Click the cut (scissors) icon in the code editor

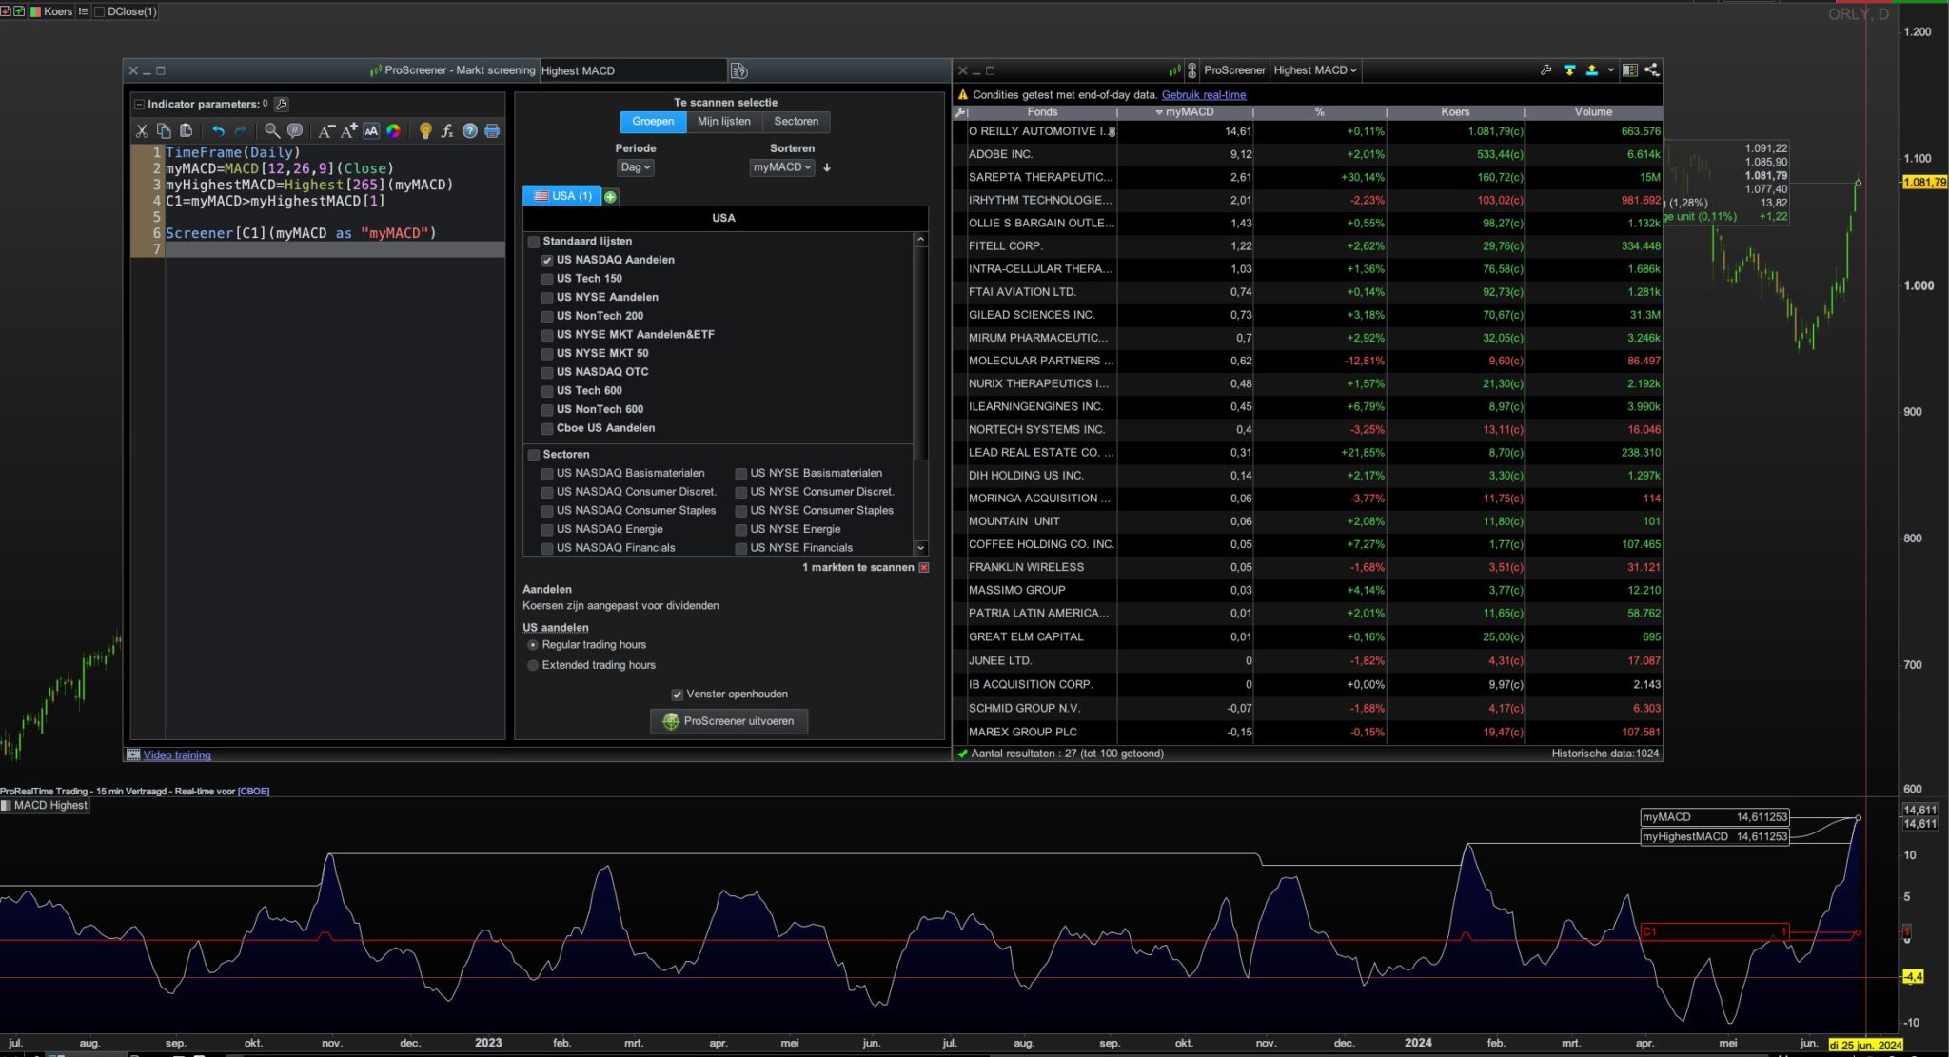(x=142, y=131)
